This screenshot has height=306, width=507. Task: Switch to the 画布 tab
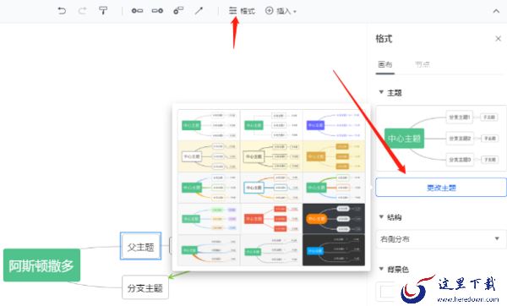point(384,64)
